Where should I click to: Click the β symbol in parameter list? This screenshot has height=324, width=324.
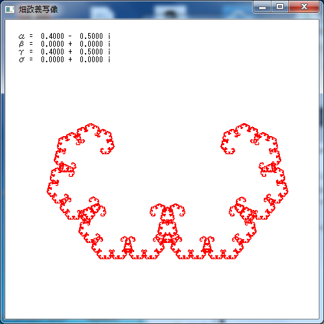[x=21, y=44]
